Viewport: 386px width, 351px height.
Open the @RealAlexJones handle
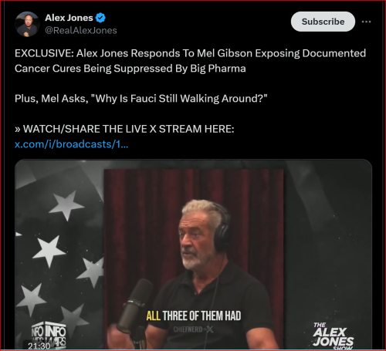coord(81,31)
